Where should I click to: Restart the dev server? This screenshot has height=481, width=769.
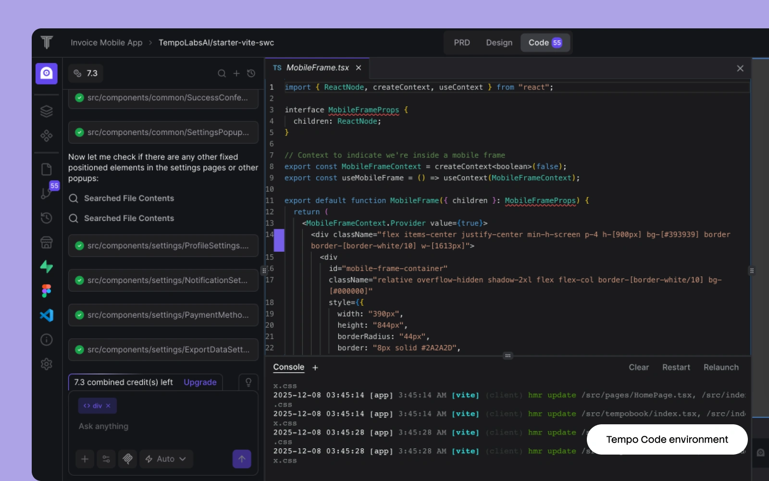(676, 367)
